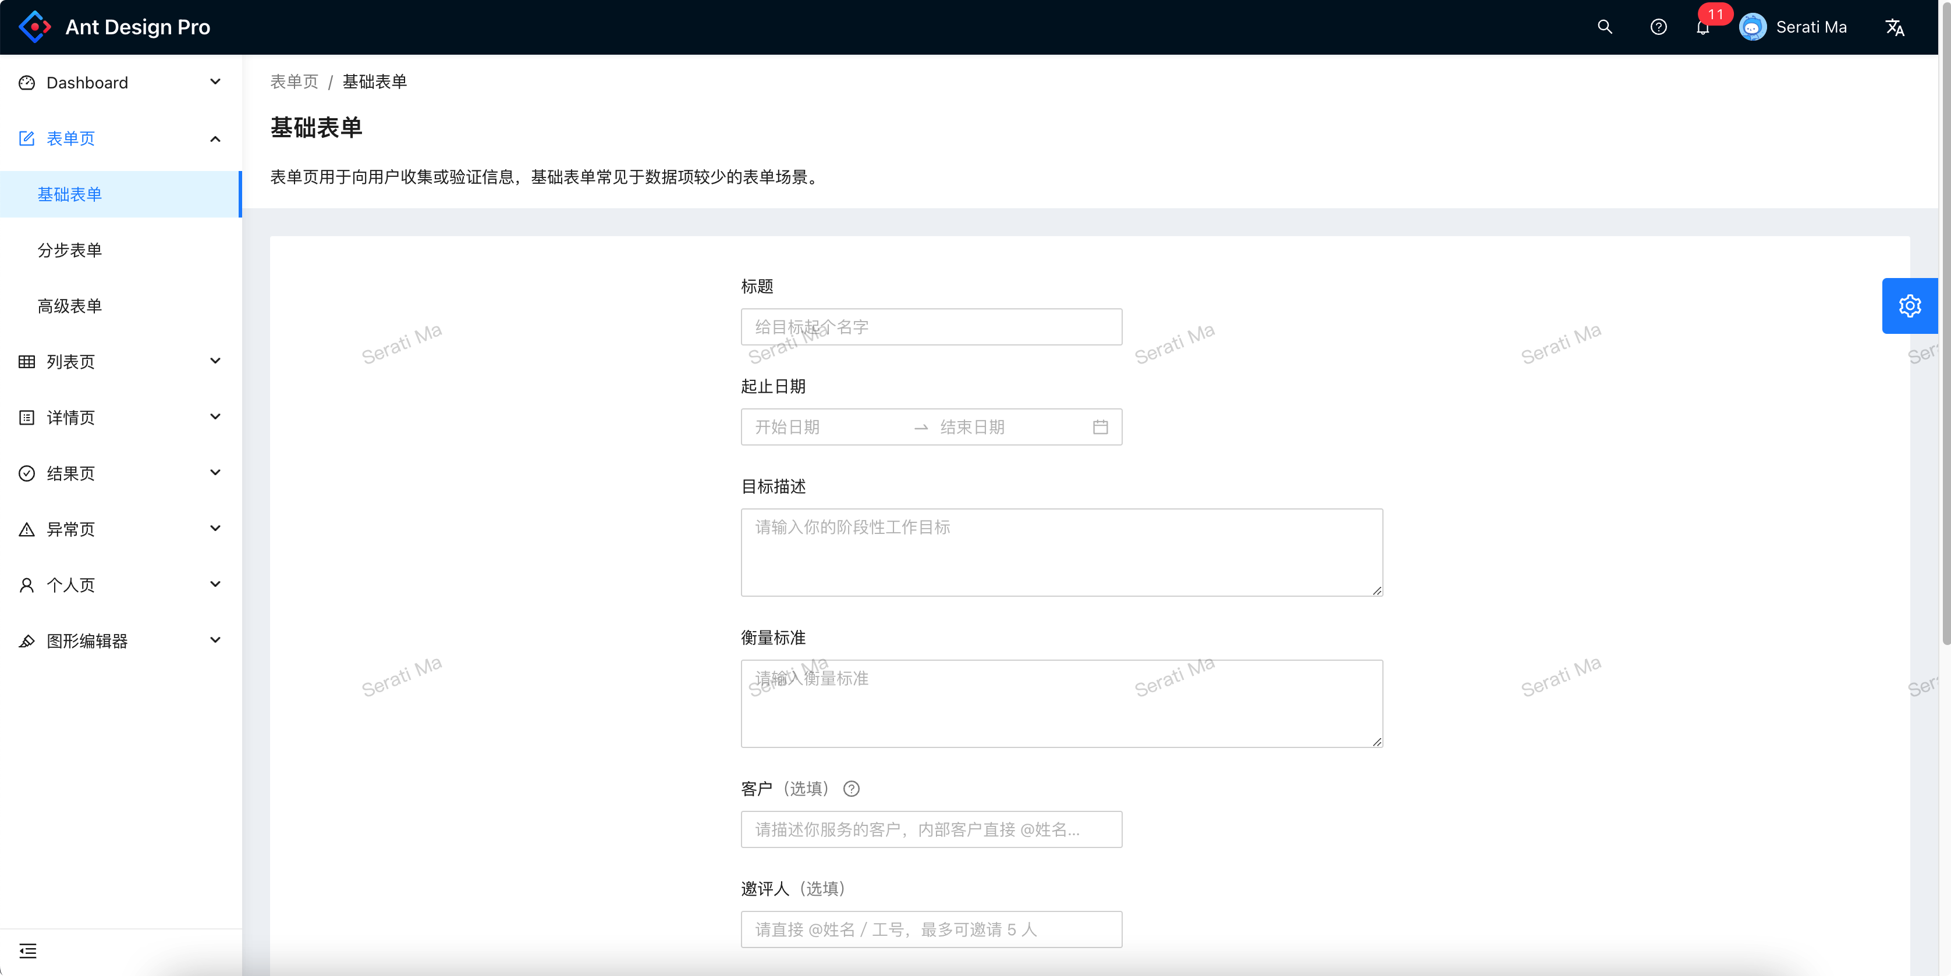Click the 表单页 breadcrumb link
This screenshot has height=976, width=1951.
pos(294,81)
